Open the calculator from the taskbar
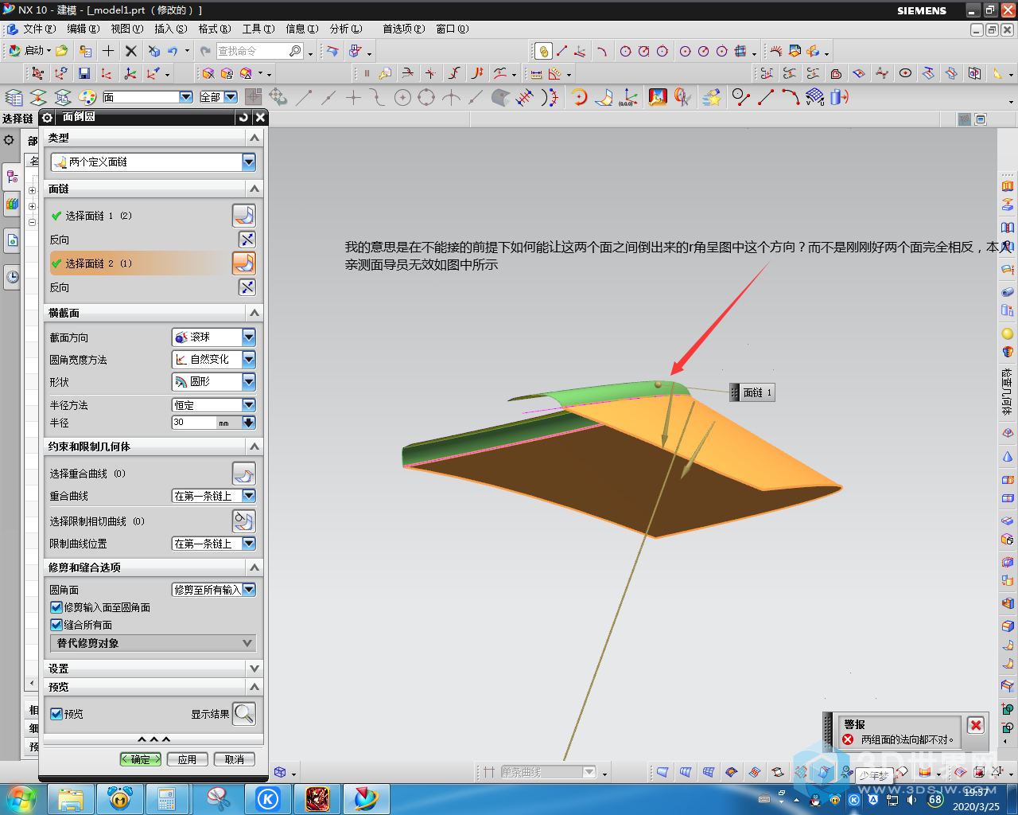This screenshot has height=815, width=1018. [167, 798]
